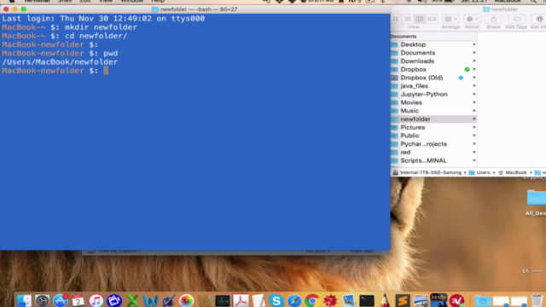Click the Edit Tags toolbar button
The width and height of the screenshot is (546, 307).
click(x=517, y=19)
